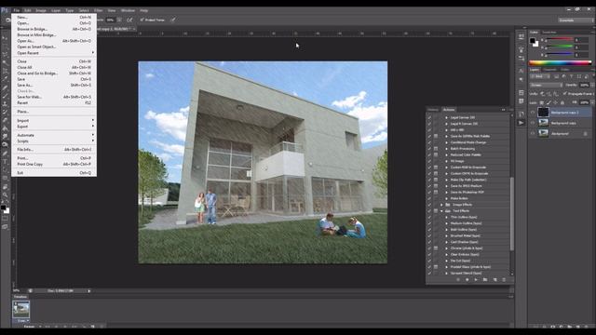Image resolution: width=596 pixels, height=335 pixels.
Task: Select the Move tool
Action: pos(5,38)
